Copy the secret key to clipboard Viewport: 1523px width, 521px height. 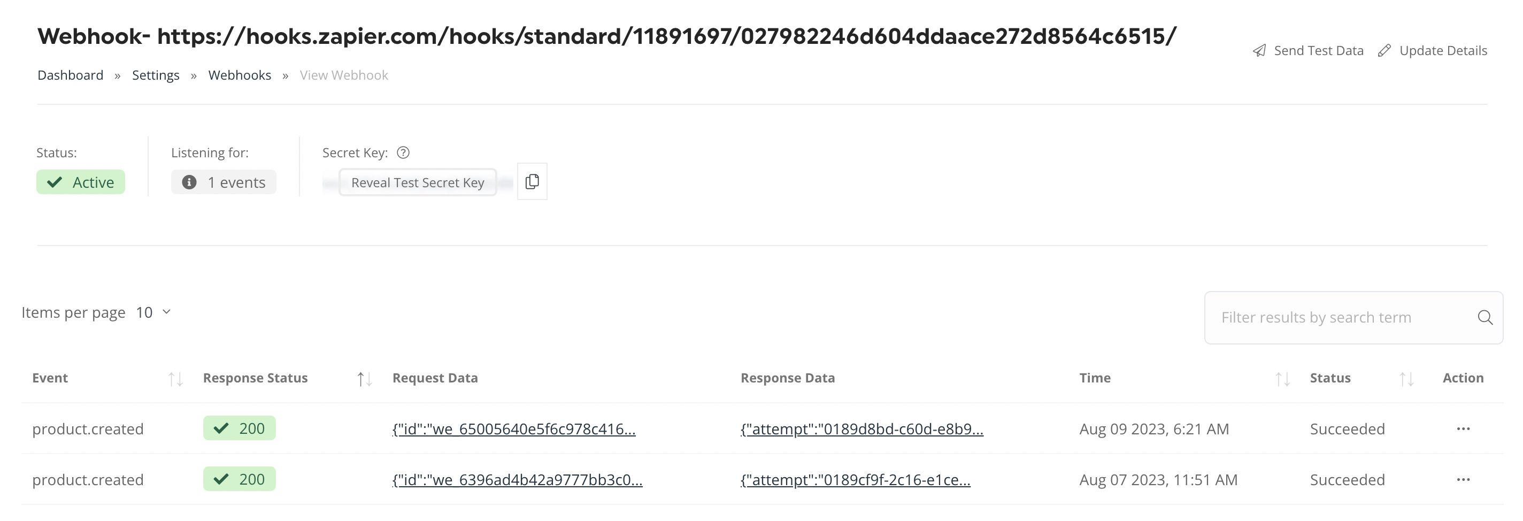pos(532,181)
